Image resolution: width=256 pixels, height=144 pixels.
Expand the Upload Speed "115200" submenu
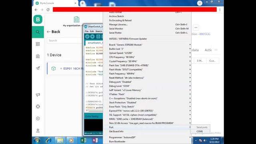click(147, 53)
